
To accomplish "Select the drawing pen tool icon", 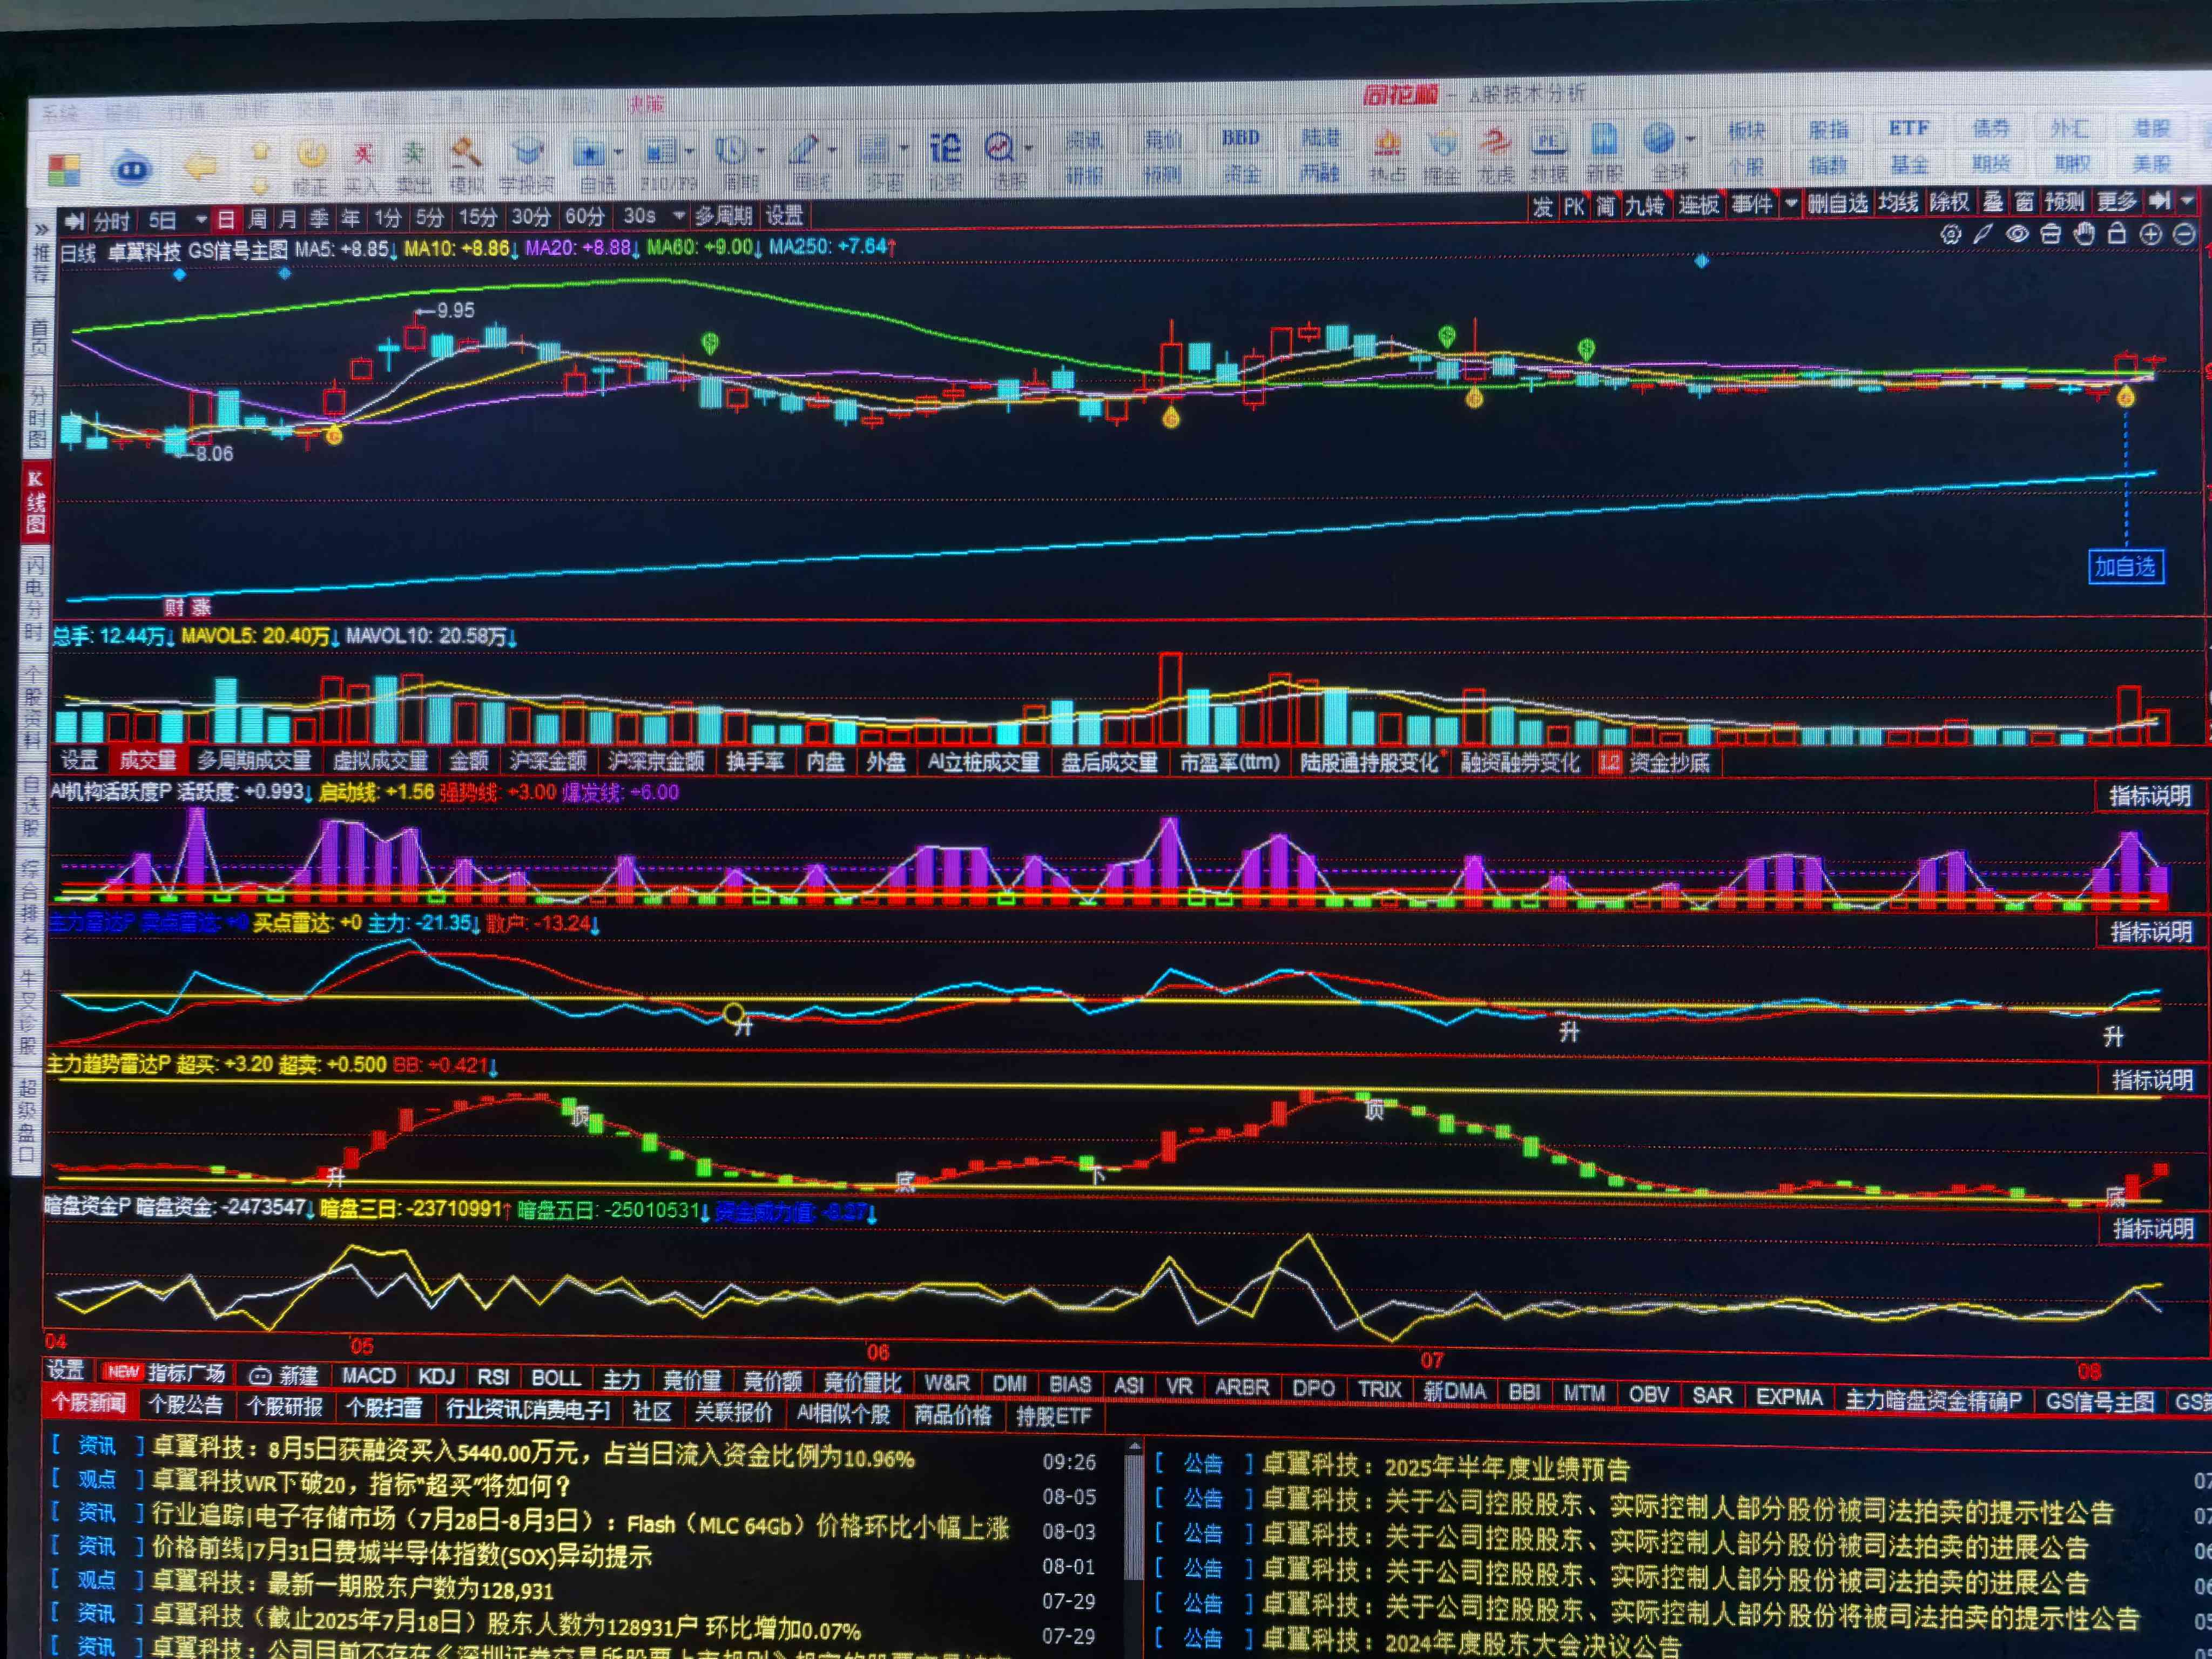I will point(1983,234).
